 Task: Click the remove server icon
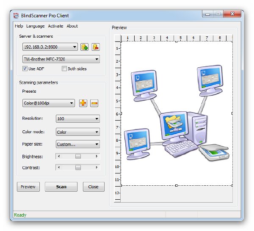click(x=96, y=47)
